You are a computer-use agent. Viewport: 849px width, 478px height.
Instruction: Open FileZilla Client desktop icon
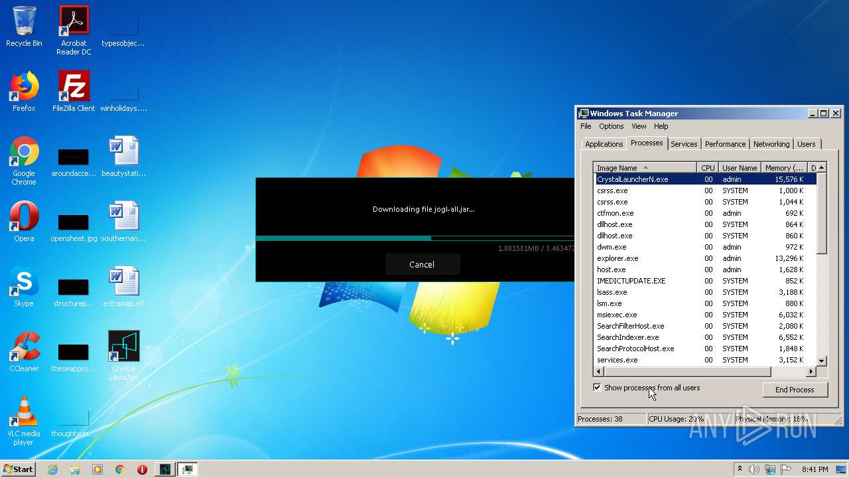74,92
